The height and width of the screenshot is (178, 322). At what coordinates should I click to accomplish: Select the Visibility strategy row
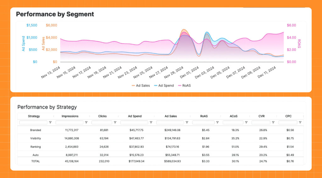click(x=36, y=138)
